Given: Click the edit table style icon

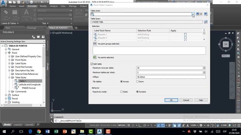Looking at the screenshot, I should point(198,14).
